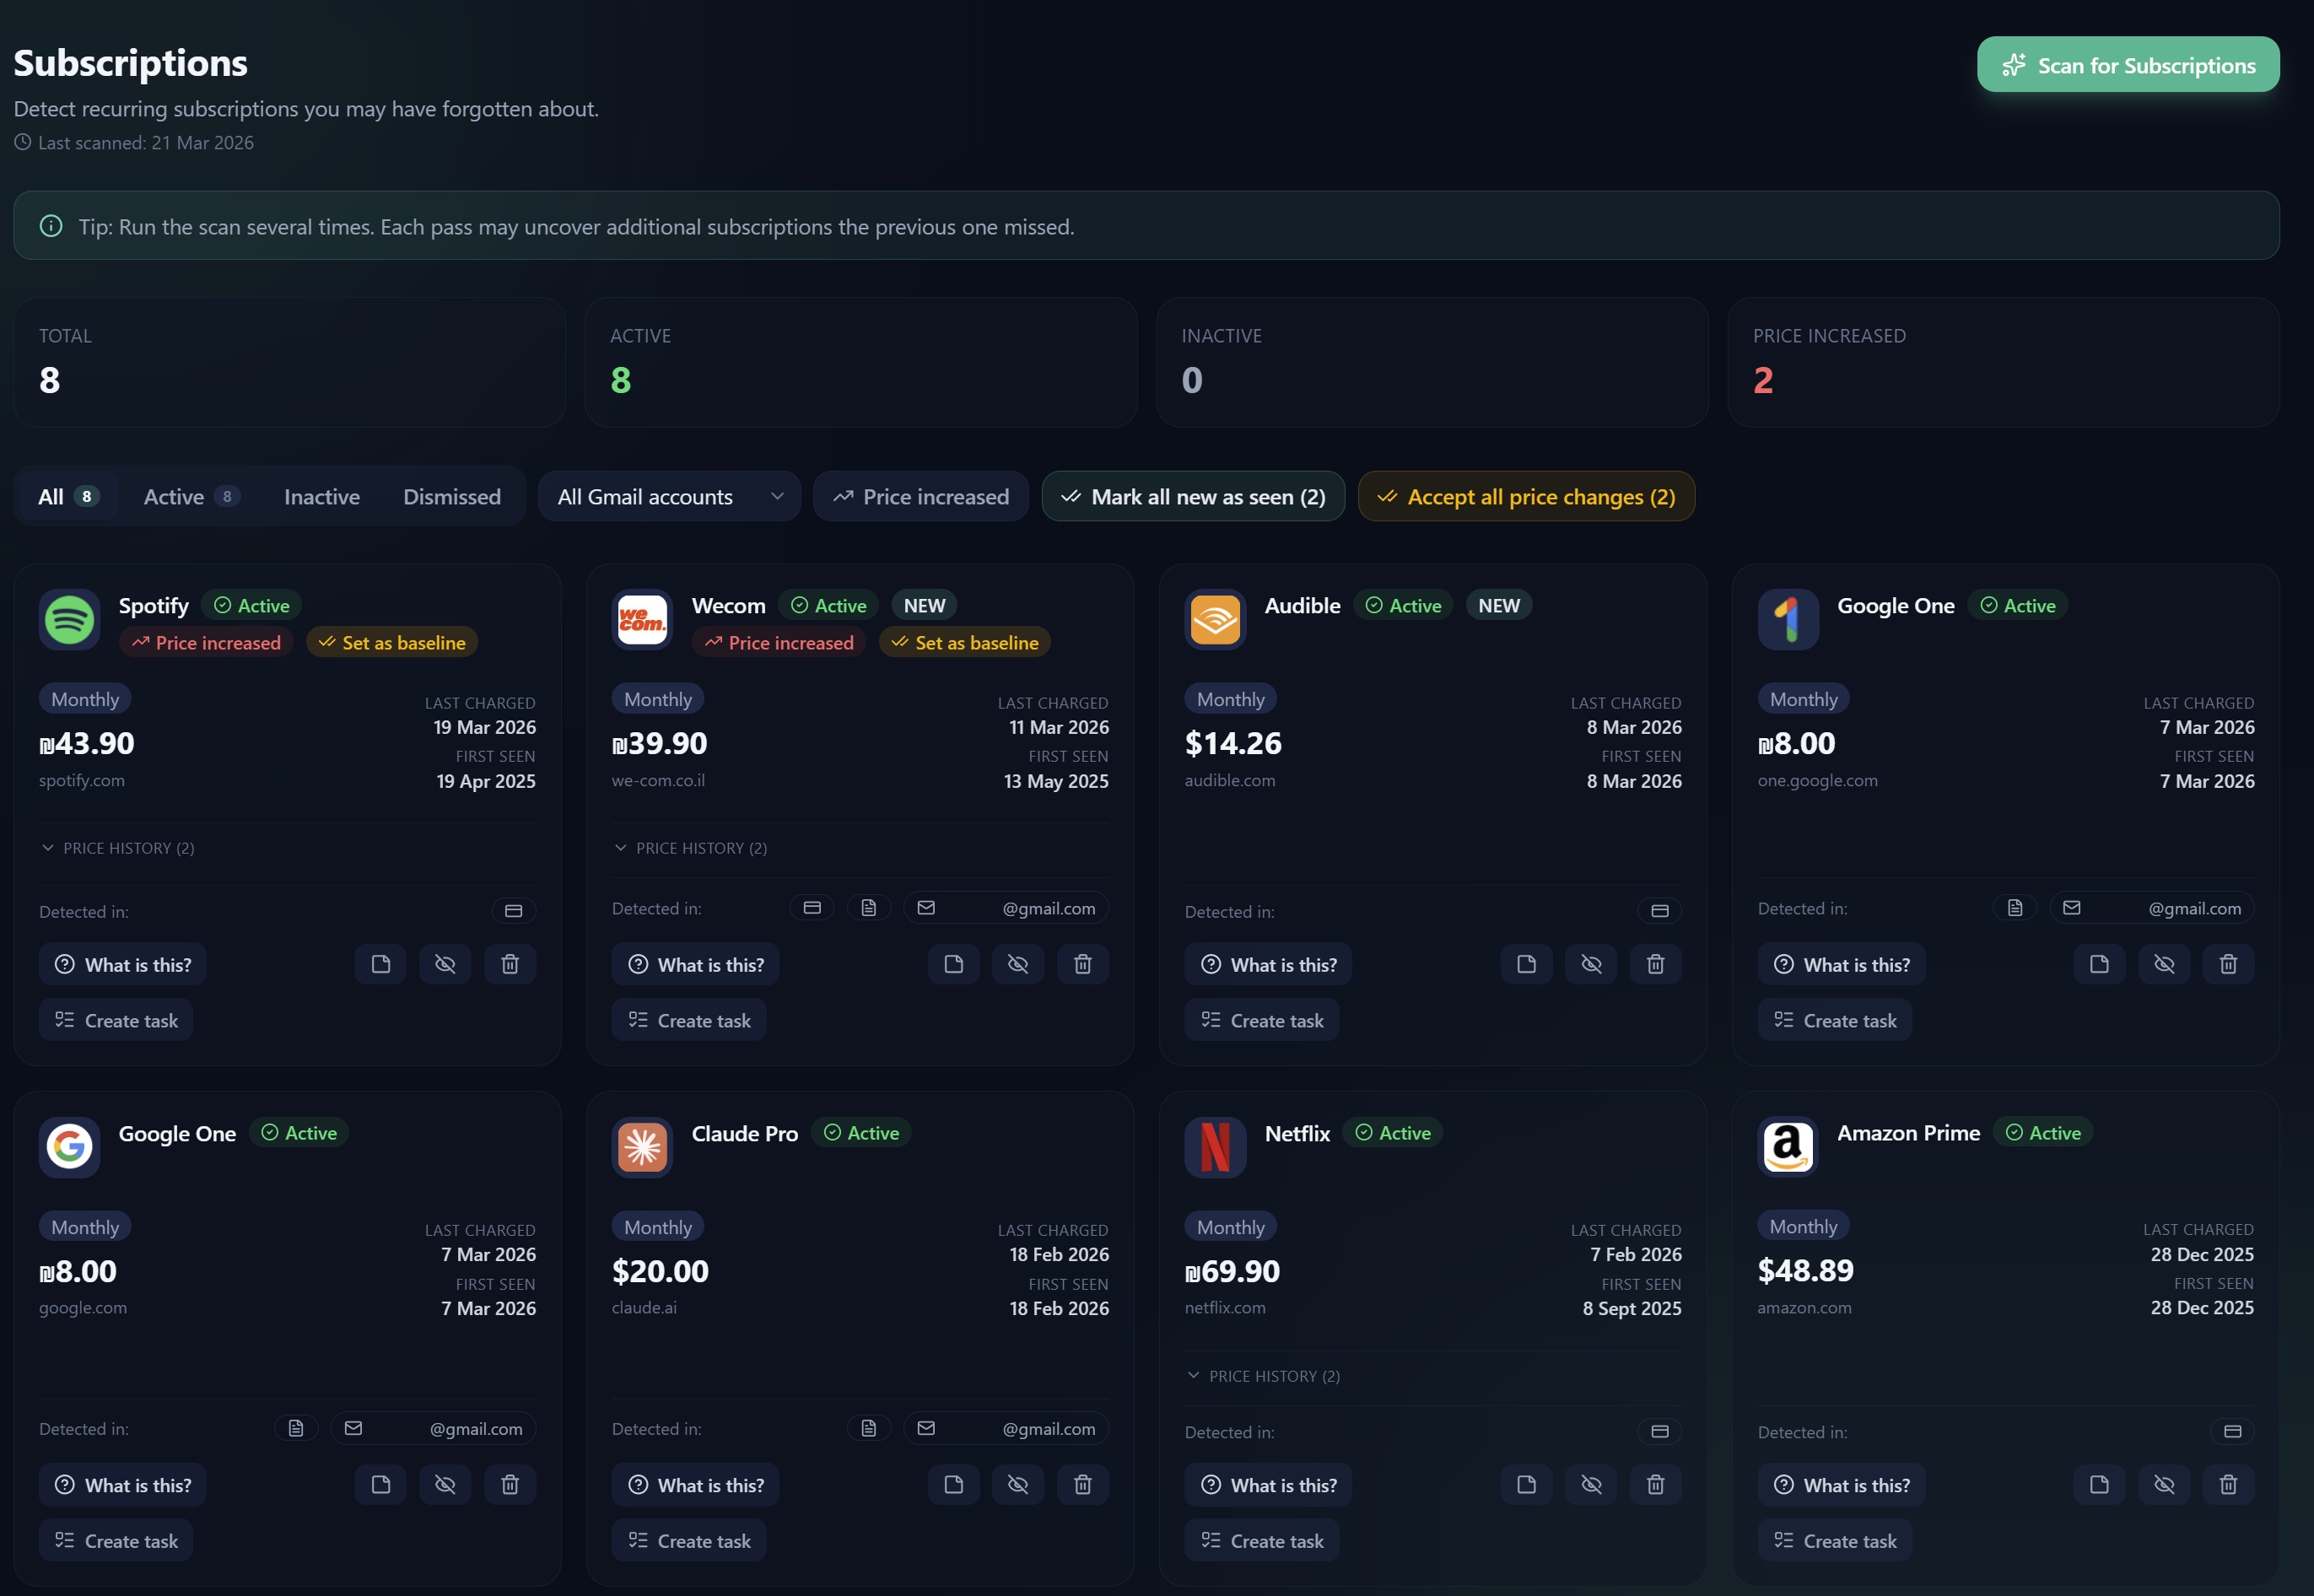Ask What is this for Amazon Prime
Image resolution: width=2314 pixels, height=1596 pixels.
click(1841, 1485)
